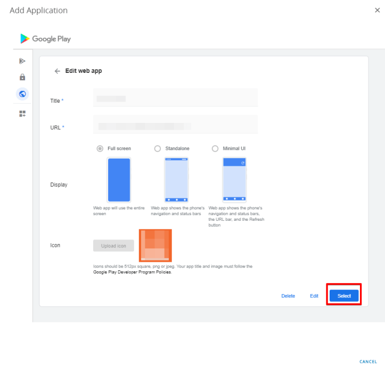Click the Standalone phone preview image
Image resolution: width=385 pixels, height=374 pixels.
(176, 179)
